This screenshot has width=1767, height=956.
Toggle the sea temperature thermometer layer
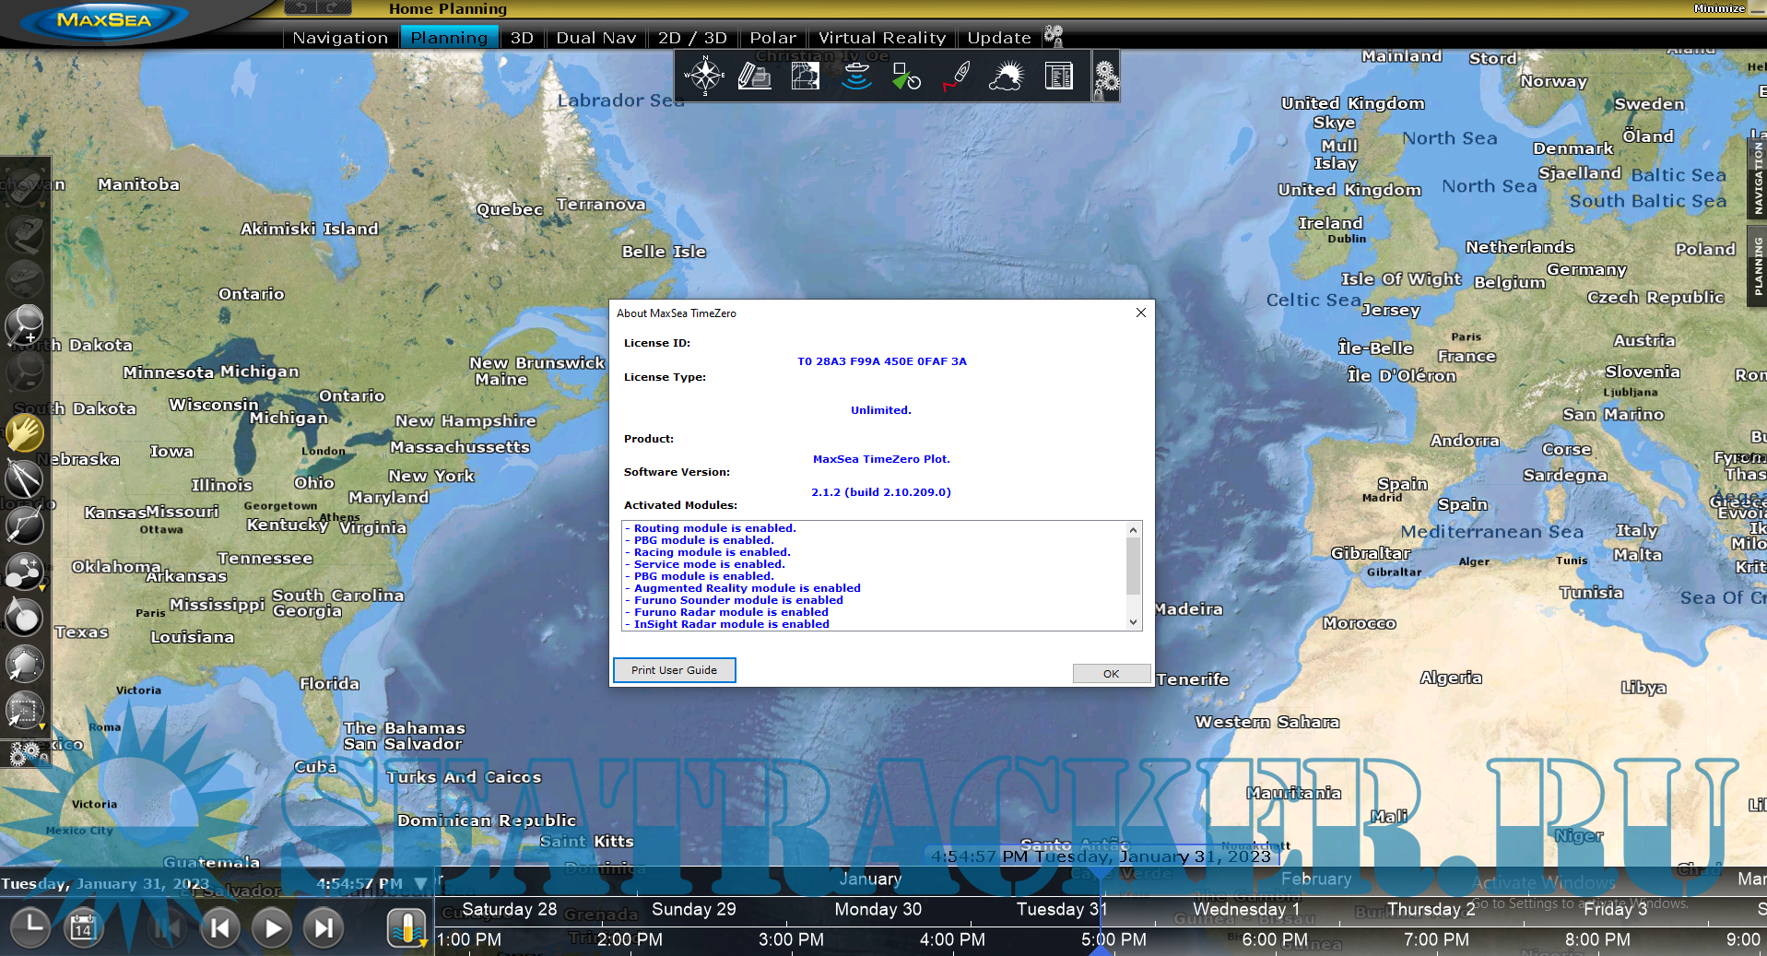(406, 927)
